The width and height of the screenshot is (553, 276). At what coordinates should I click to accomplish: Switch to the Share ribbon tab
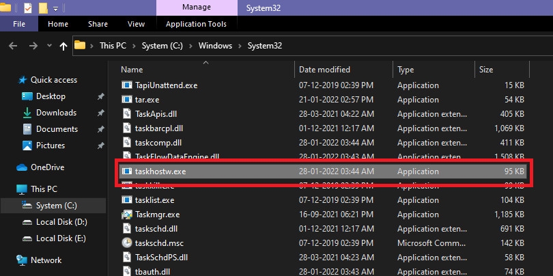pyautogui.click(x=98, y=24)
